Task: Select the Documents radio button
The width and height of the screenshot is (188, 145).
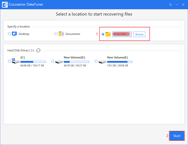Action: coord(56,34)
